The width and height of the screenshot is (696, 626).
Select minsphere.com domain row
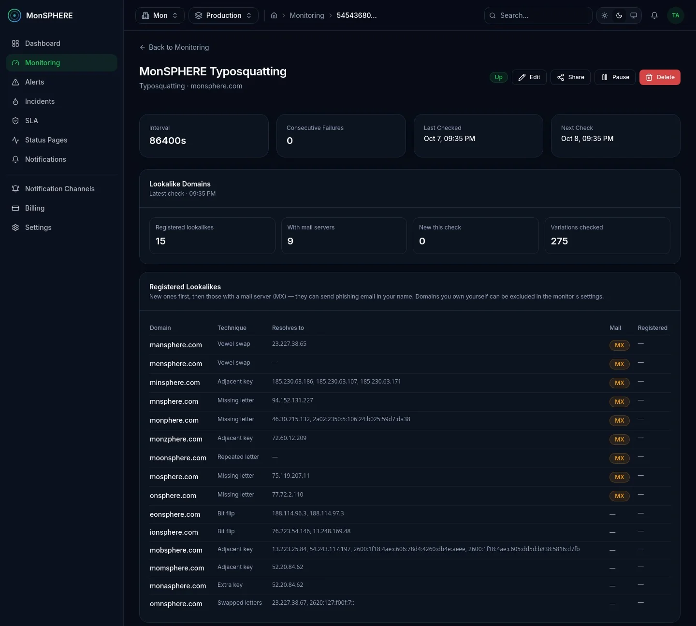410,383
